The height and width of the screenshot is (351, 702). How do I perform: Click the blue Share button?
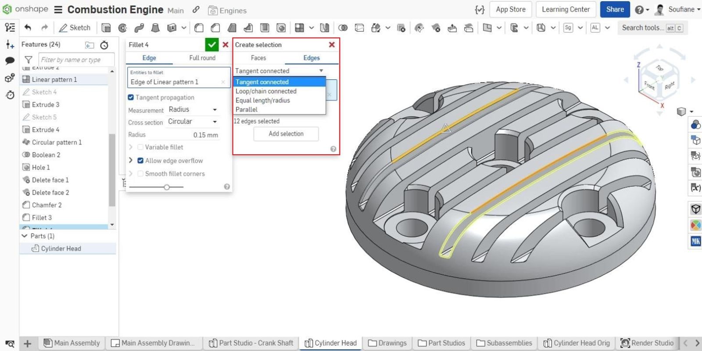[614, 10]
